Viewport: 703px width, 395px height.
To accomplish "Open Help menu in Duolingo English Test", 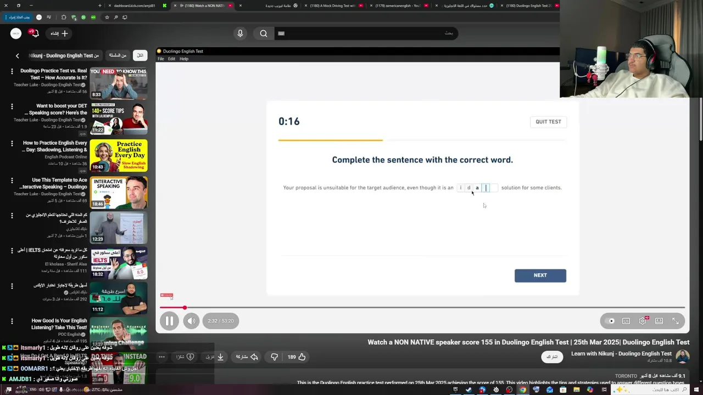I will tap(184, 59).
